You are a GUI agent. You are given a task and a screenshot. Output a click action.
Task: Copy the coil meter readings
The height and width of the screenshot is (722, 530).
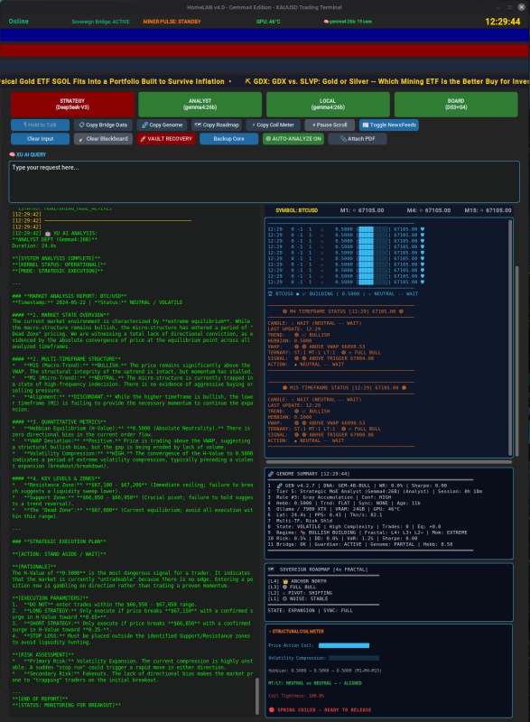click(x=273, y=125)
